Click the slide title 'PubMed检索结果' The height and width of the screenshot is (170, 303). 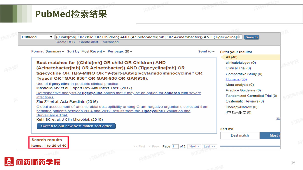[x=71, y=14]
